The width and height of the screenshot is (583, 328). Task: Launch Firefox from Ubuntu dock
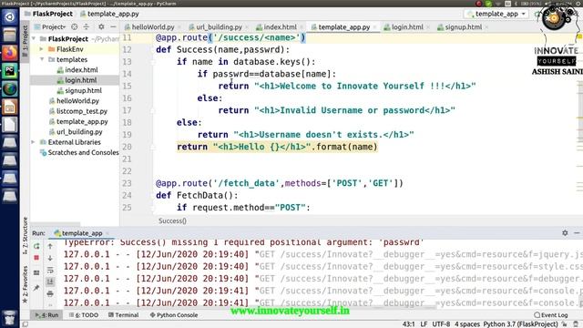click(x=10, y=53)
